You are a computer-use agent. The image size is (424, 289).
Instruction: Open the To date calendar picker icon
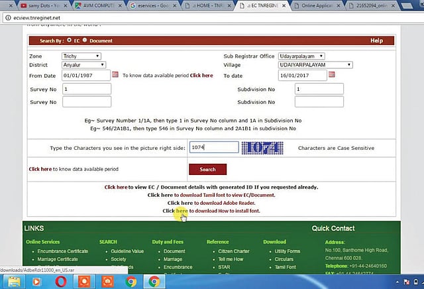[x=331, y=75]
